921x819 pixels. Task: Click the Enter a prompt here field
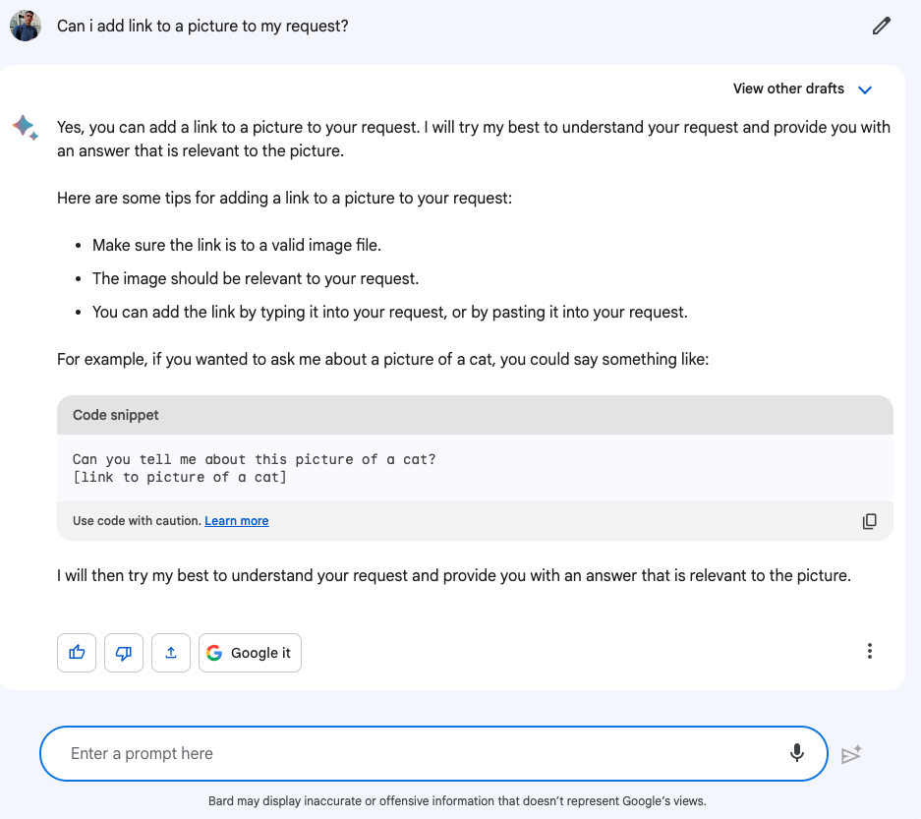click(x=413, y=753)
